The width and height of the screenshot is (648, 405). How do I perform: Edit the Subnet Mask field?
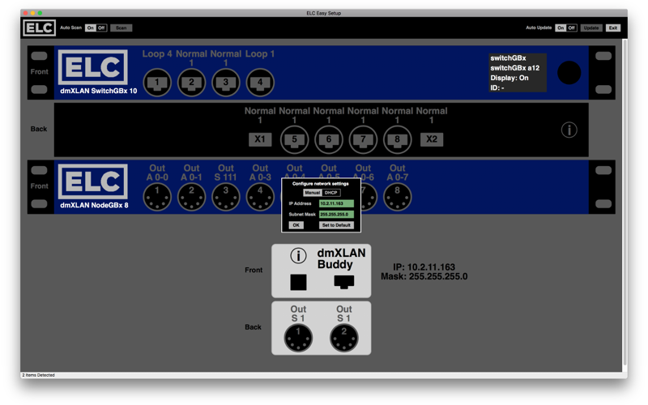[336, 214]
